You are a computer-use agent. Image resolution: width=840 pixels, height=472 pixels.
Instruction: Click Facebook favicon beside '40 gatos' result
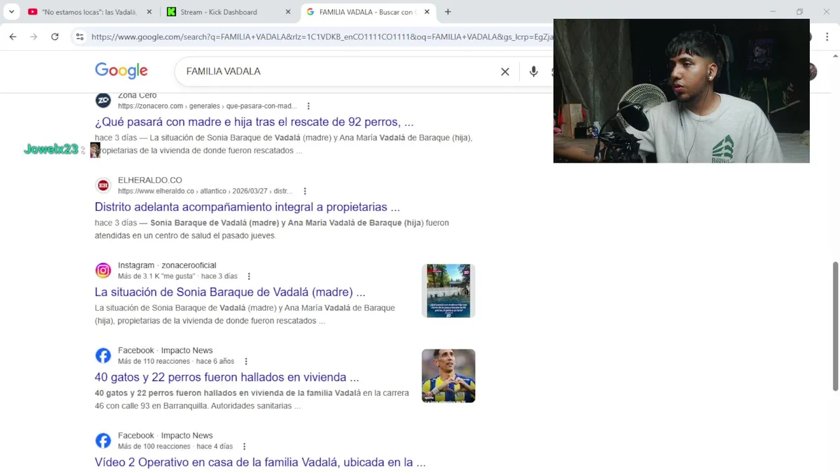[x=103, y=356]
